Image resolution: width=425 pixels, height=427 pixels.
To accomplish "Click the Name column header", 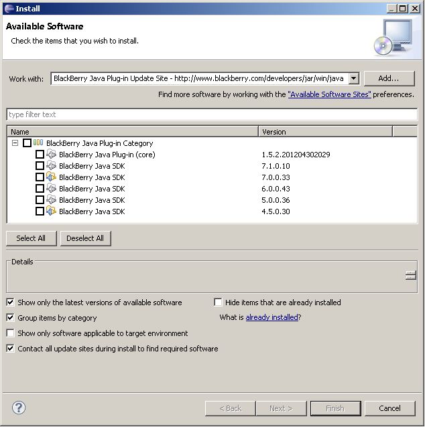I will (133, 132).
